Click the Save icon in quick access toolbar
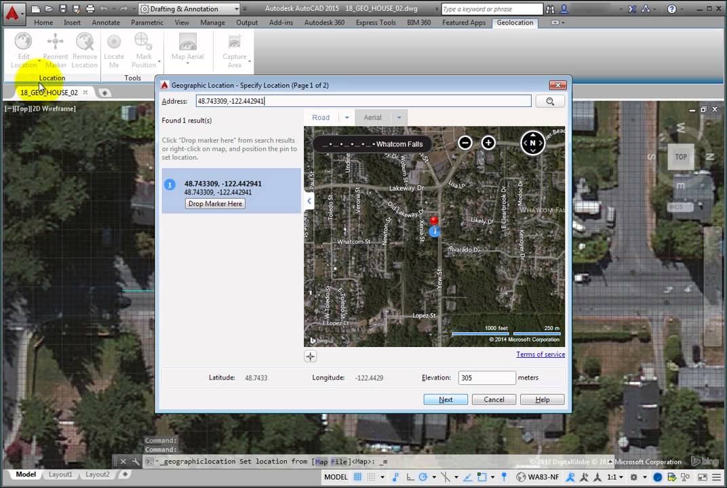This screenshot has width=727, height=488. point(62,9)
